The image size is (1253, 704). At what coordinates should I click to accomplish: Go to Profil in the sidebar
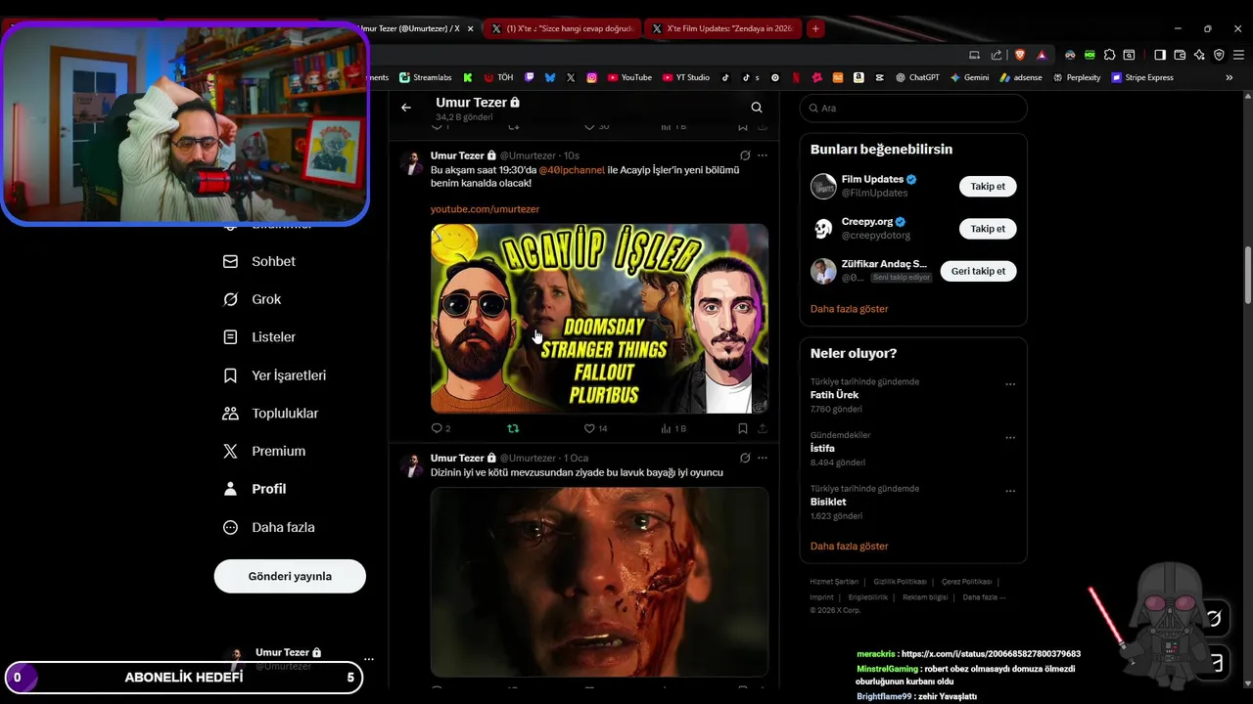pos(255,489)
